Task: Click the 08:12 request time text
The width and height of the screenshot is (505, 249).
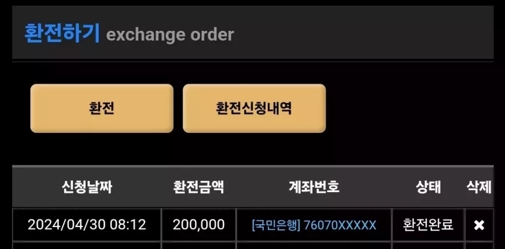Action: coord(128,225)
